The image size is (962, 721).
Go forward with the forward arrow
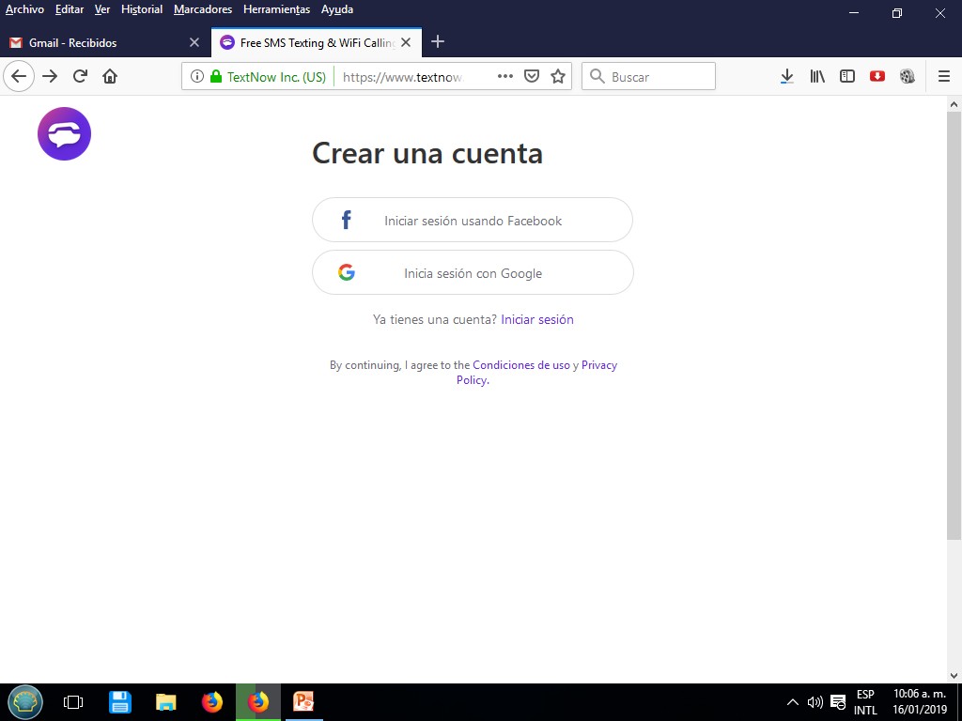(x=50, y=76)
